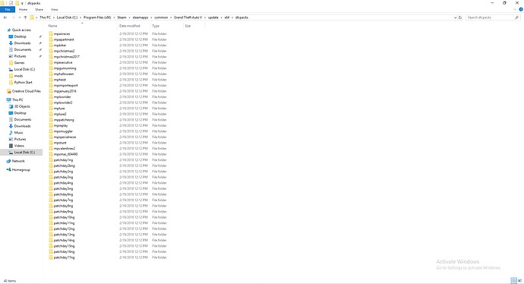Refresh the dlcpacks folder view
Screen dimensions: 524x284
(x=460, y=17)
